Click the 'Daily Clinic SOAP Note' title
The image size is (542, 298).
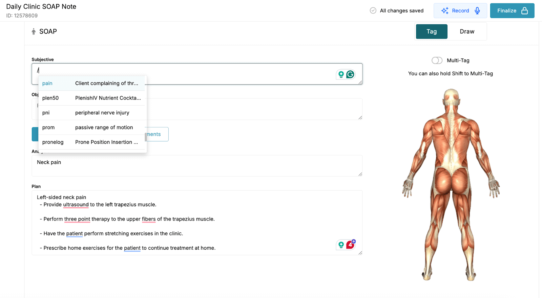point(41,6)
